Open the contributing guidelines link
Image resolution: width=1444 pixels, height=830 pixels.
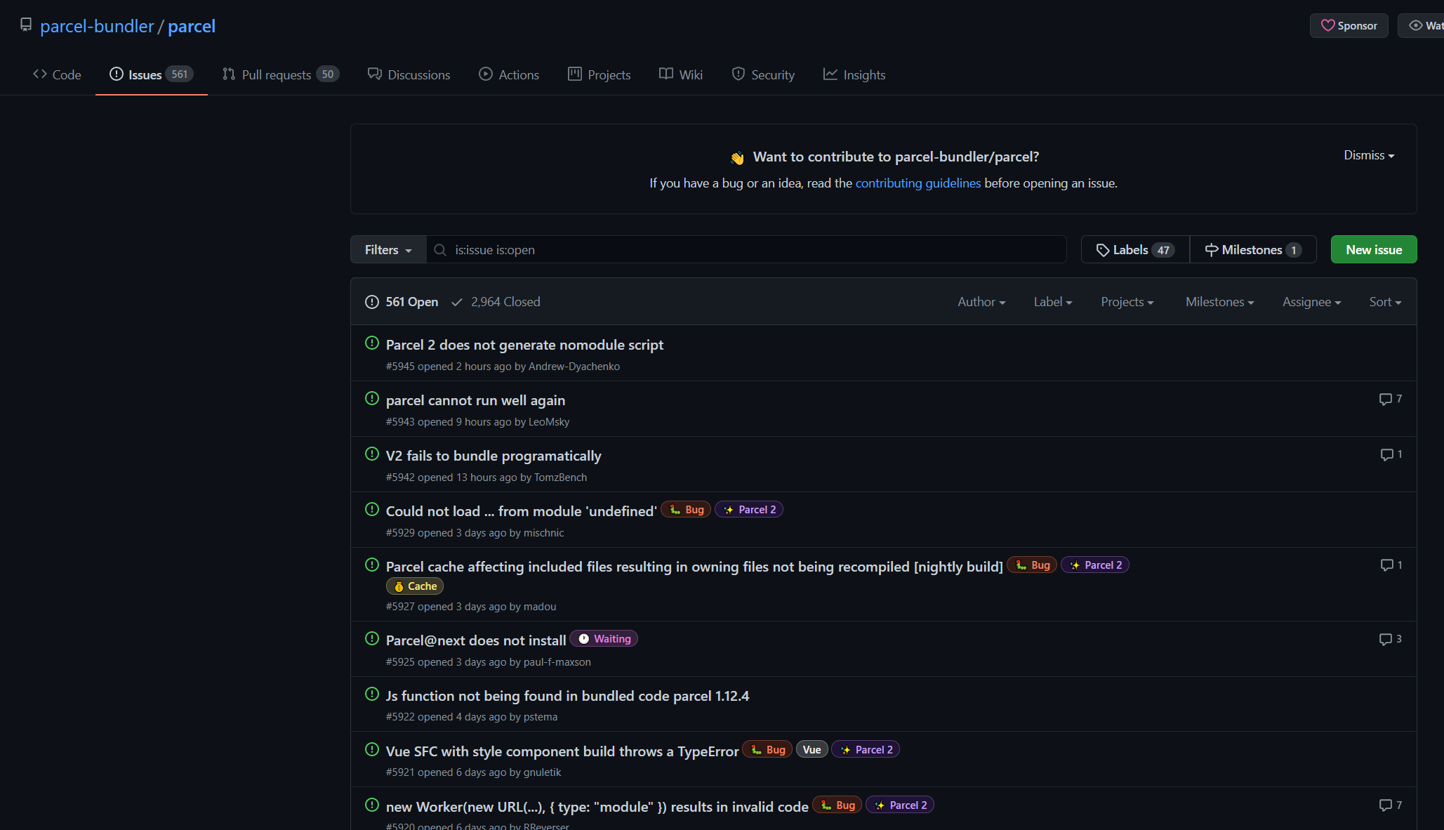pyautogui.click(x=918, y=183)
